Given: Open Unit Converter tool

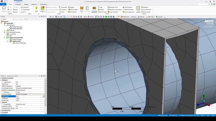Looking at the screenshot, I should click(113, 12).
